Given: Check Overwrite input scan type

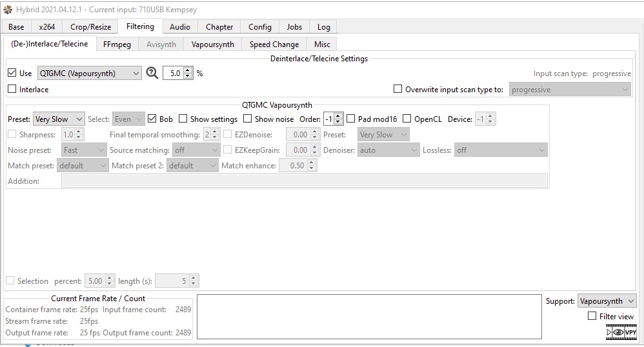Looking at the screenshot, I should [x=397, y=89].
